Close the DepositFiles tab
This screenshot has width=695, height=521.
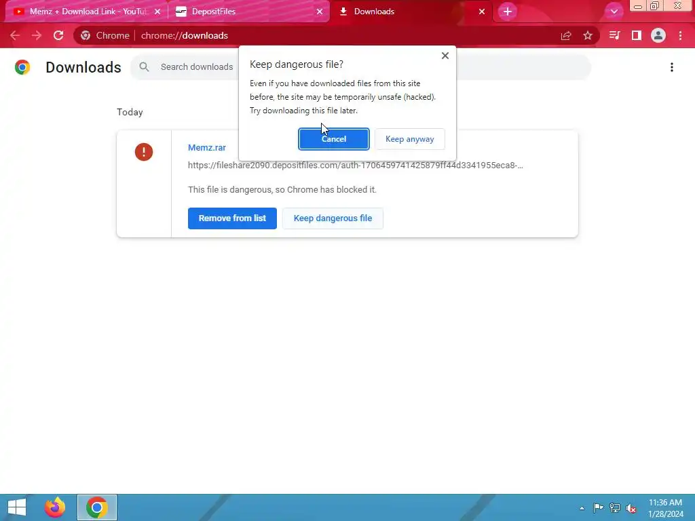(320, 12)
